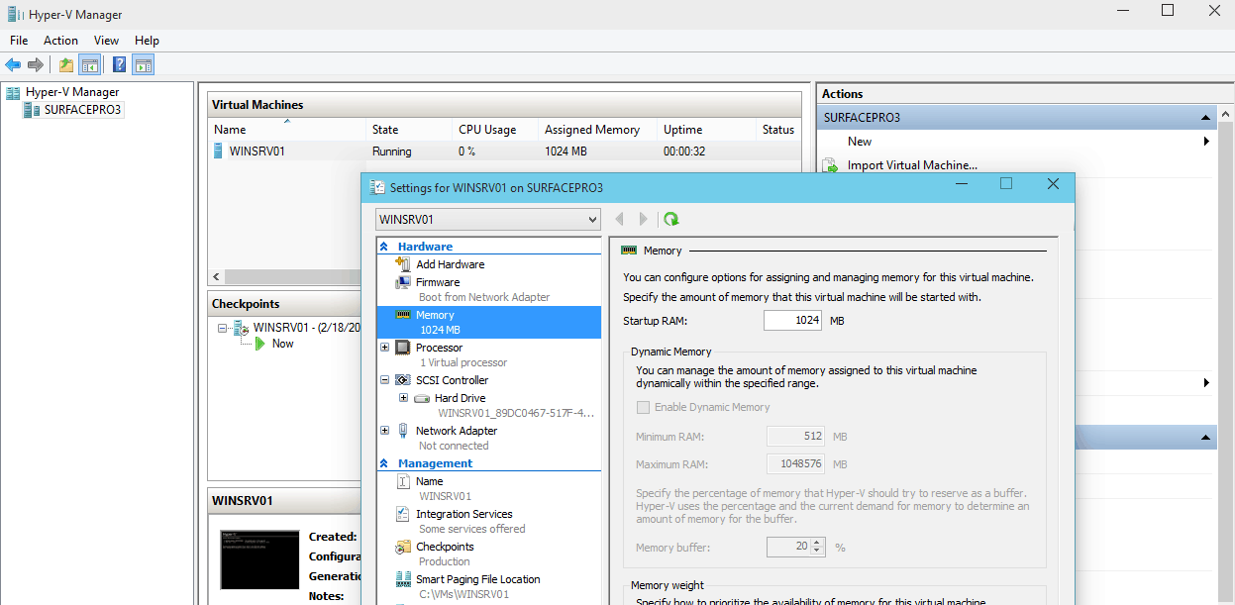Click the WINSRV01 virtual machine icon in list
Screen dimensions: 1235x605
[219, 151]
